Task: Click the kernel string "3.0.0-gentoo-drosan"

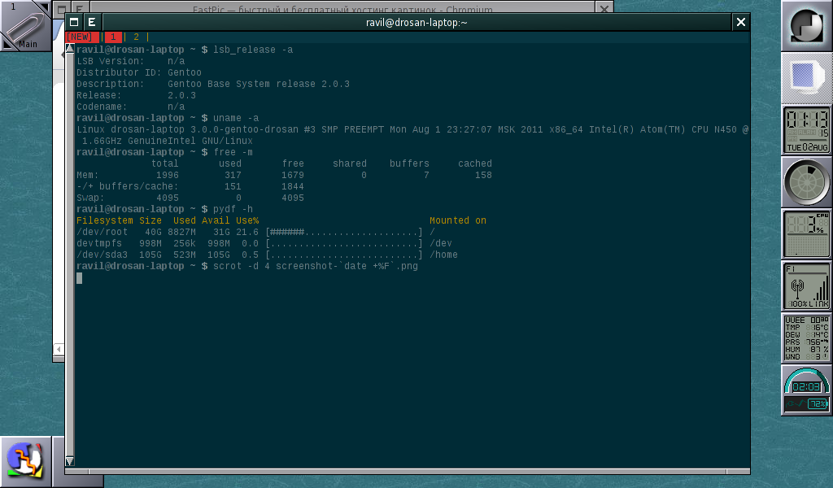Action: (x=244, y=129)
